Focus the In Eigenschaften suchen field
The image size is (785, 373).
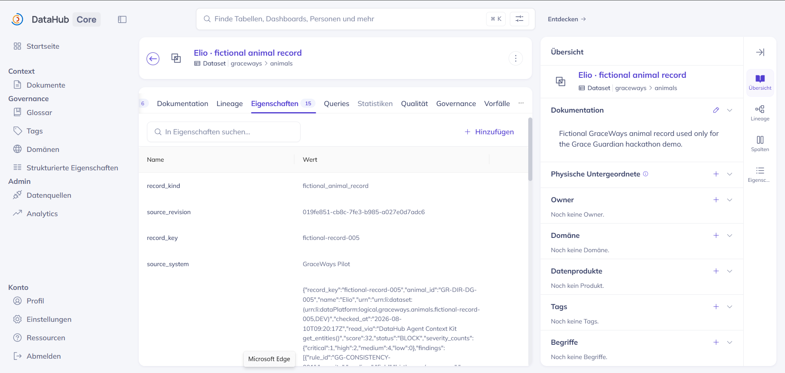coord(224,132)
